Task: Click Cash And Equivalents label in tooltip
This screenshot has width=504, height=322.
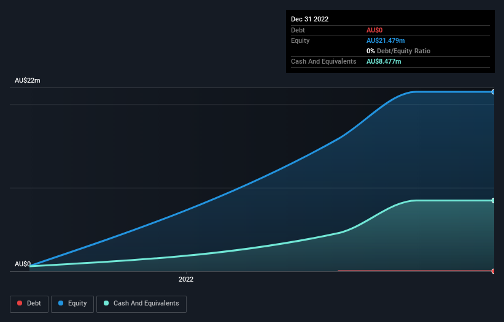Action: [324, 61]
